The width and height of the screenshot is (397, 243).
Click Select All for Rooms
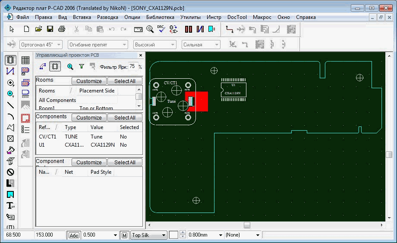125,81
